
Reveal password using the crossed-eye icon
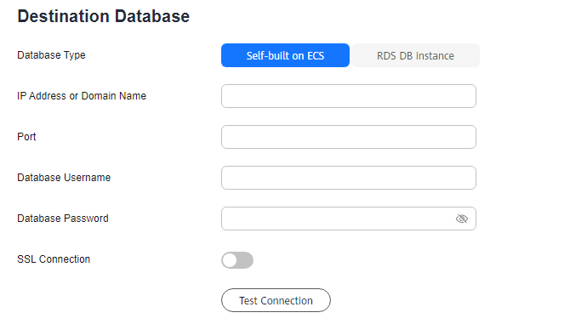coord(462,219)
